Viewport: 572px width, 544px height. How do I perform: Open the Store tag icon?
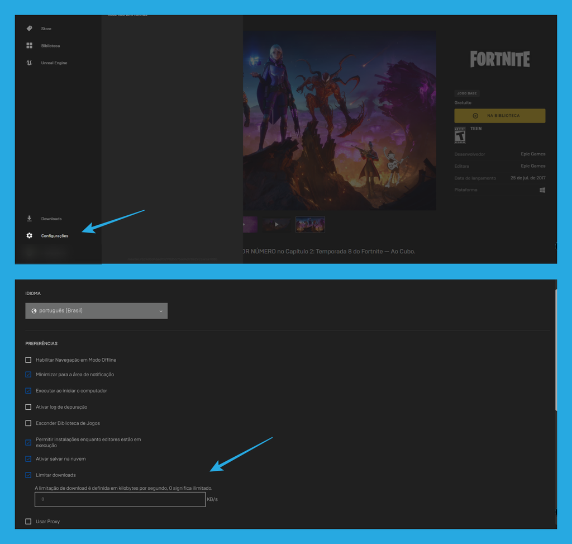coord(29,29)
